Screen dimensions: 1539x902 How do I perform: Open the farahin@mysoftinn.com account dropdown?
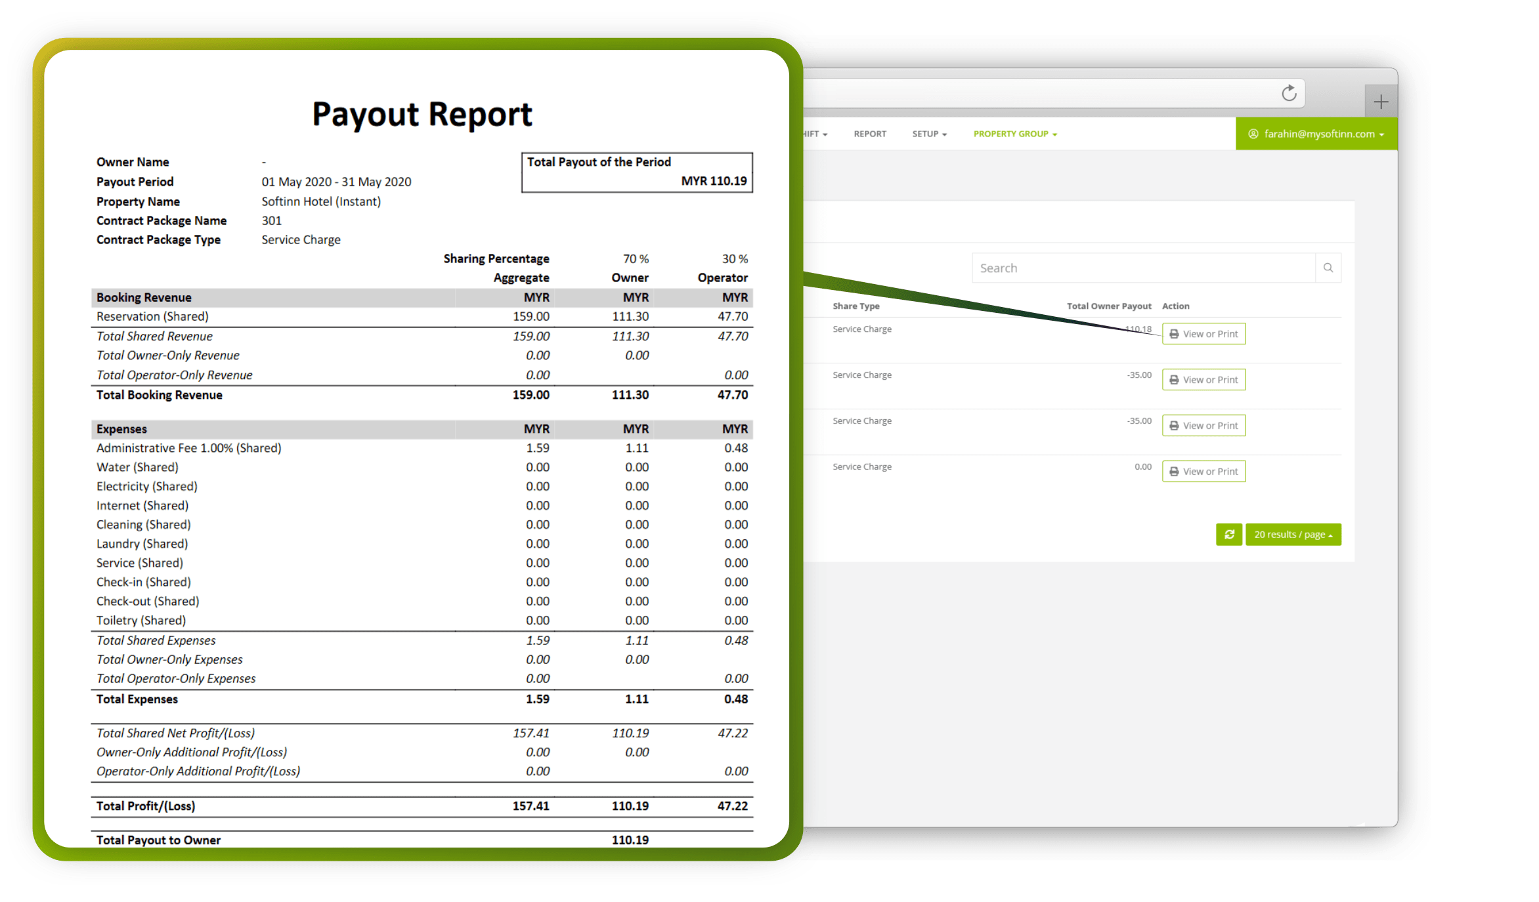pyautogui.click(x=1316, y=134)
